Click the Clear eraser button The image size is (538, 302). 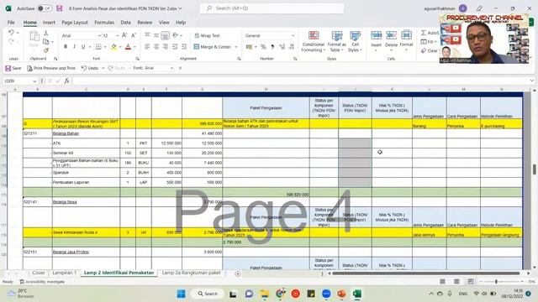(429, 50)
